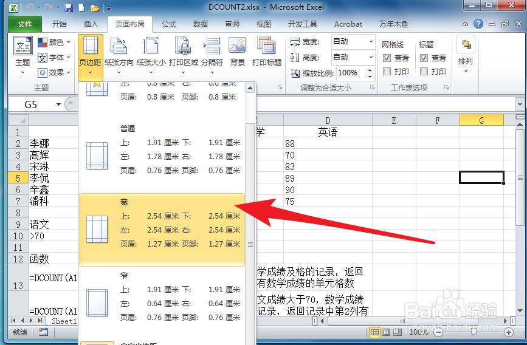This screenshot has width=527, height=345.
Task: Switch to the 开发工具 Developer tab
Action: [303, 24]
